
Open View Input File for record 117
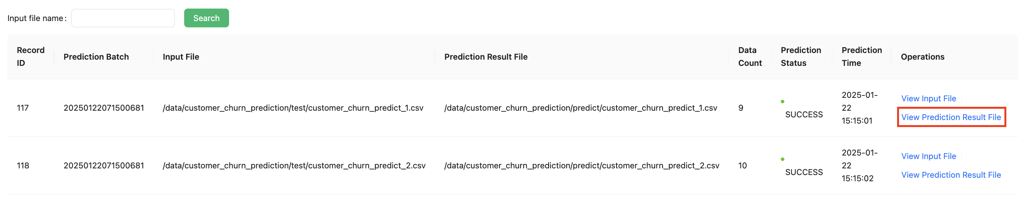[928, 98]
